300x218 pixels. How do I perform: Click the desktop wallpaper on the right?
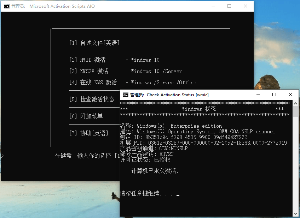pos(279,46)
